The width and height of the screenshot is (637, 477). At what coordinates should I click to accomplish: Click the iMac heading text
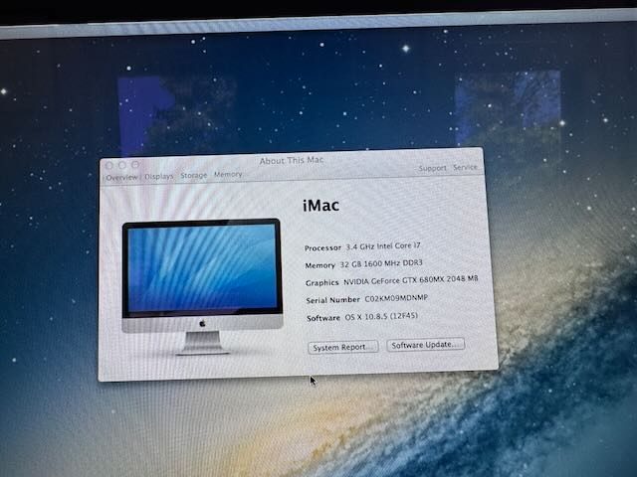pyautogui.click(x=320, y=206)
